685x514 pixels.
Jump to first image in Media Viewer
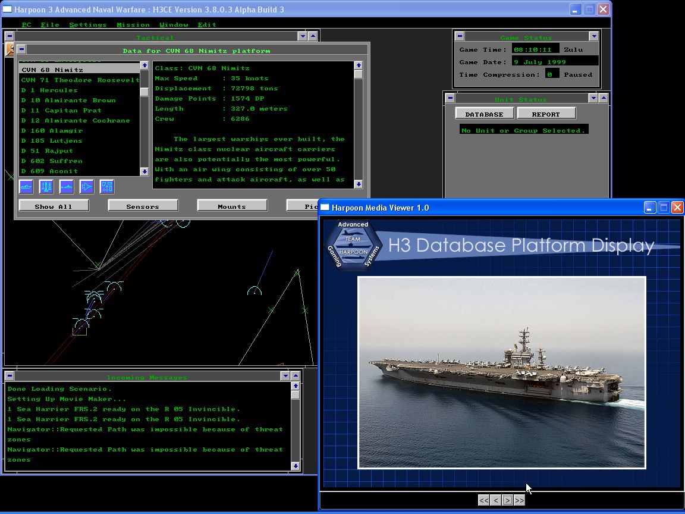pos(483,500)
